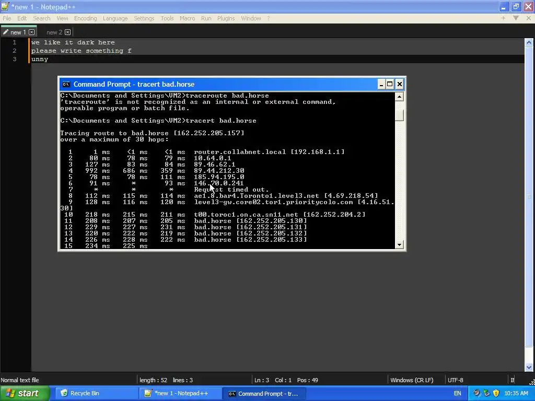Click 'router.collabnet.local [192.168.1.1]' in tracert output
This screenshot has width=535, height=401.
tap(269, 152)
